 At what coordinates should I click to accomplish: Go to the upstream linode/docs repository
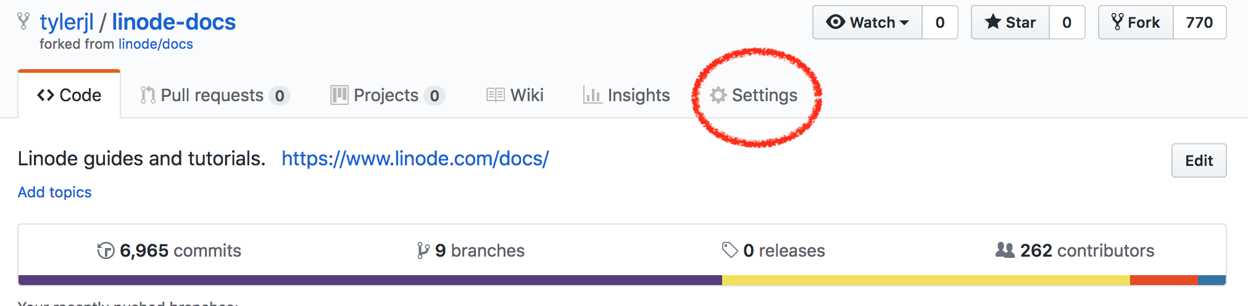156,44
